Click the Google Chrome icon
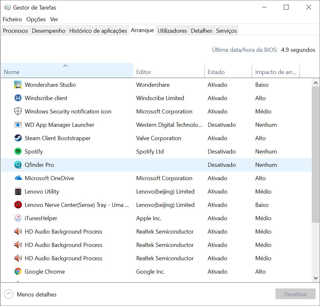This screenshot has height=306, width=320. coord(18,272)
